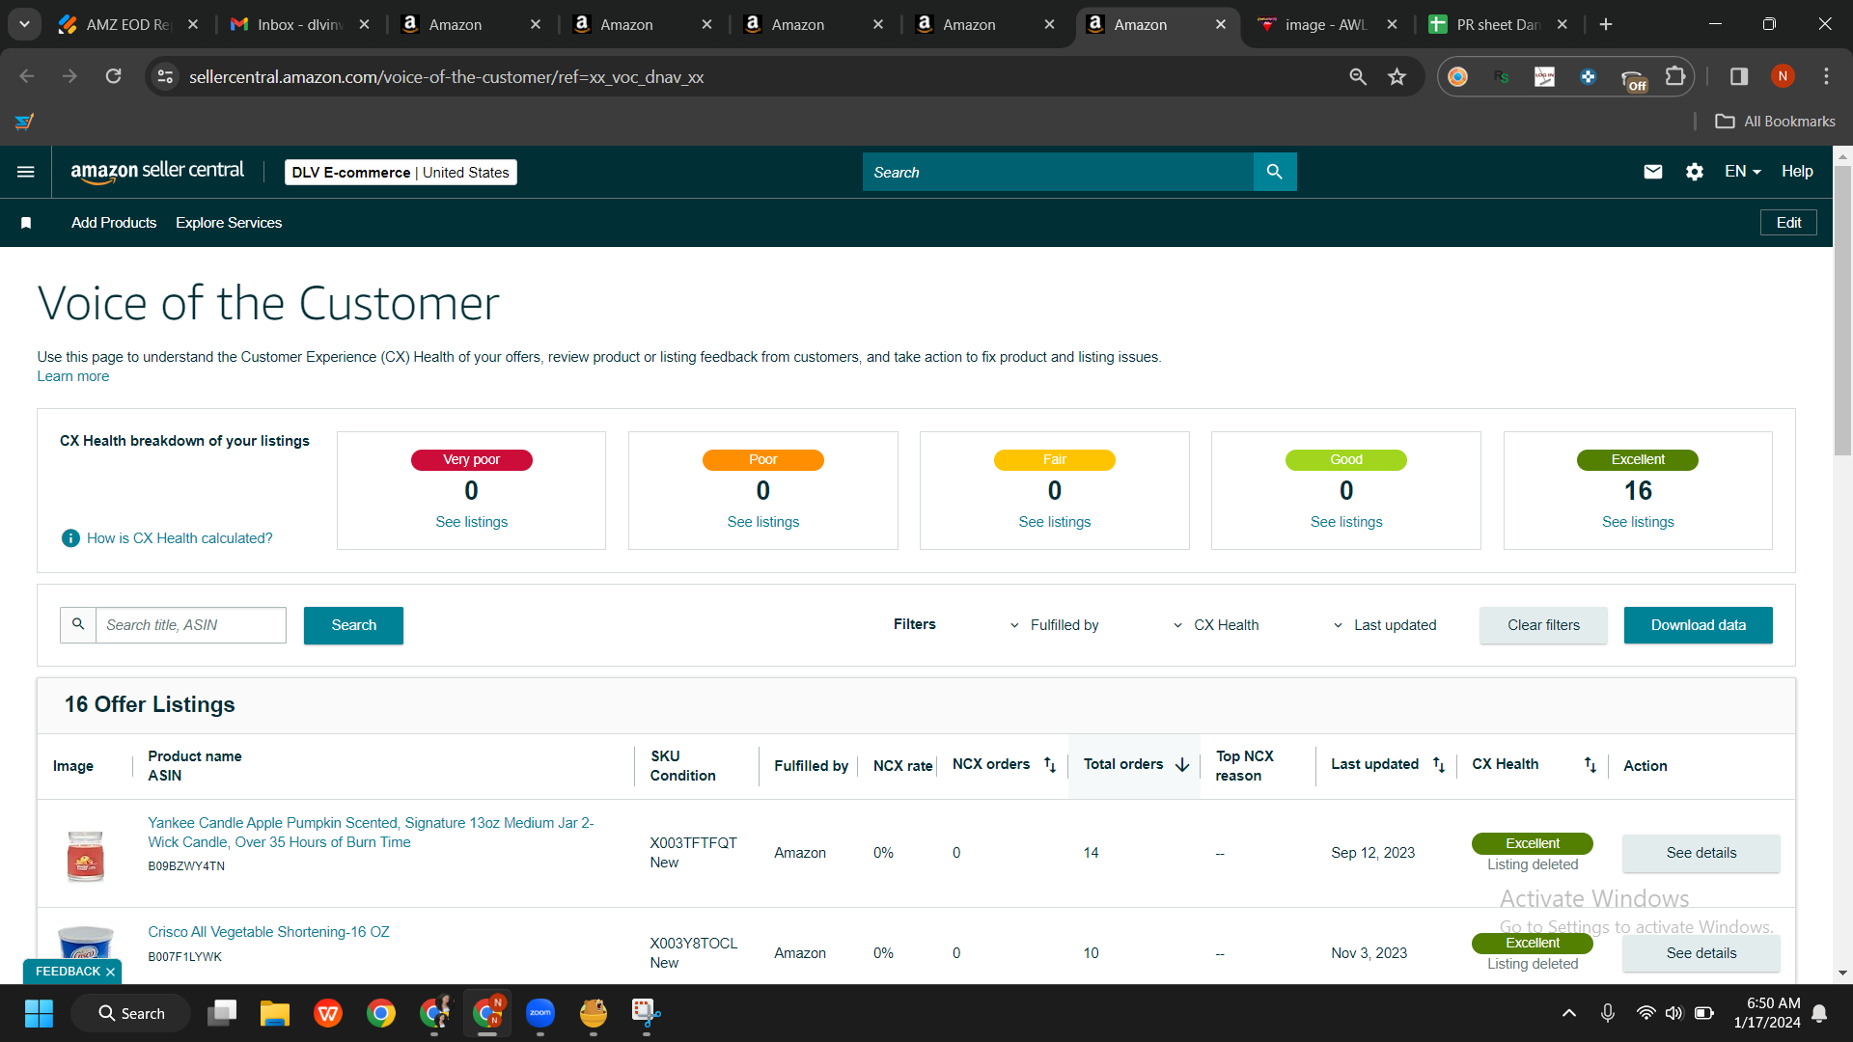The width and height of the screenshot is (1853, 1042).
Task: Click the Clear filters button
Action: click(1543, 625)
